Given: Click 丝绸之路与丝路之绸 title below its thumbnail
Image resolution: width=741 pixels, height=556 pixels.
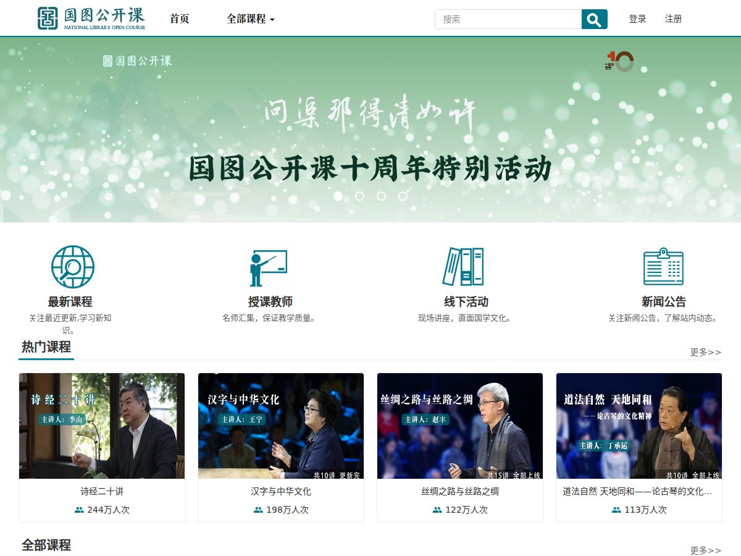Looking at the screenshot, I should [460, 492].
